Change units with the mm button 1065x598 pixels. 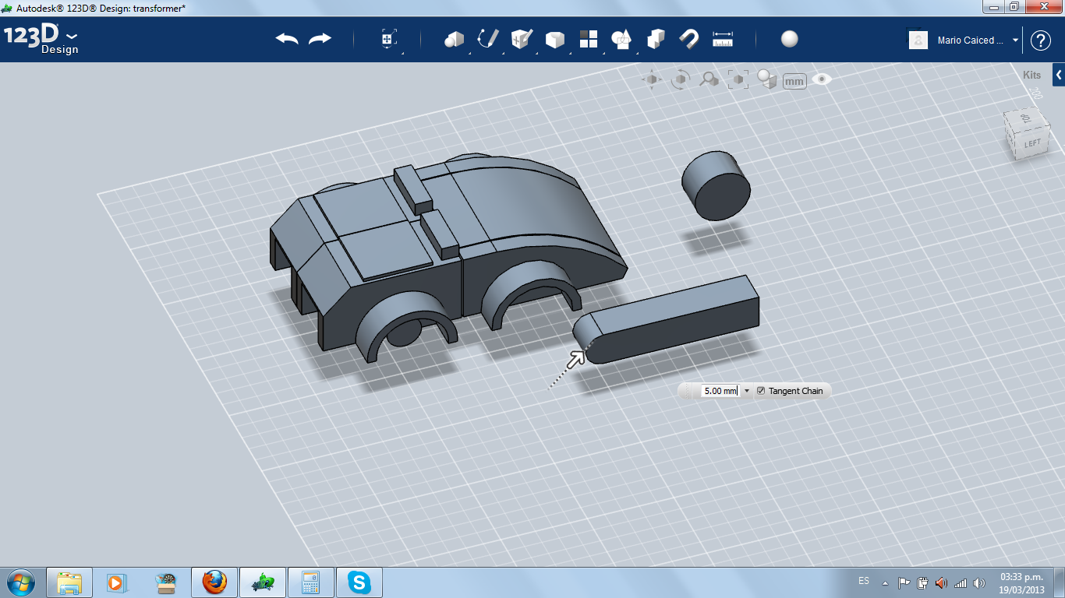(x=794, y=81)
